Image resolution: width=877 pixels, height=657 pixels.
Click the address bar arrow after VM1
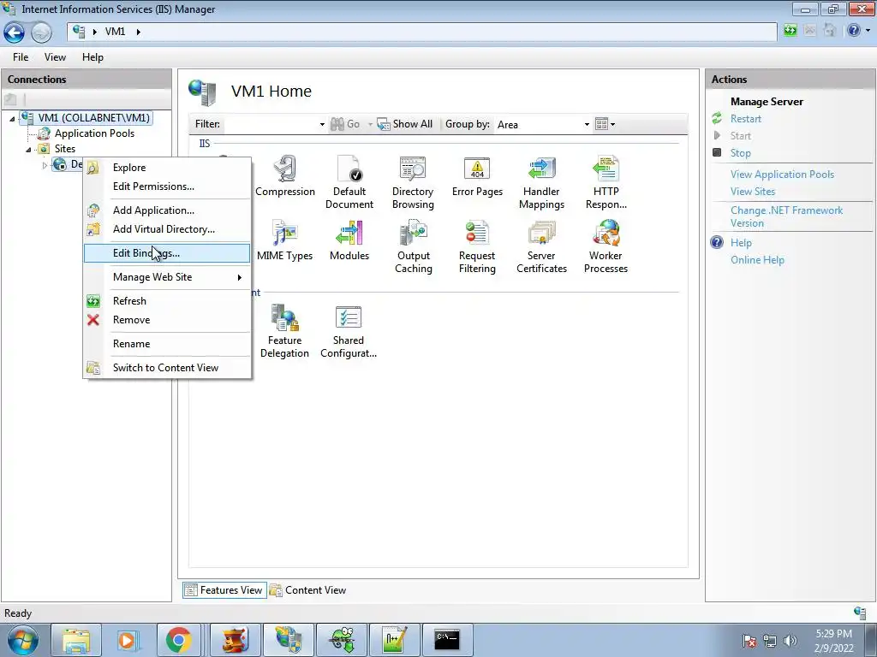coord(138,32)
